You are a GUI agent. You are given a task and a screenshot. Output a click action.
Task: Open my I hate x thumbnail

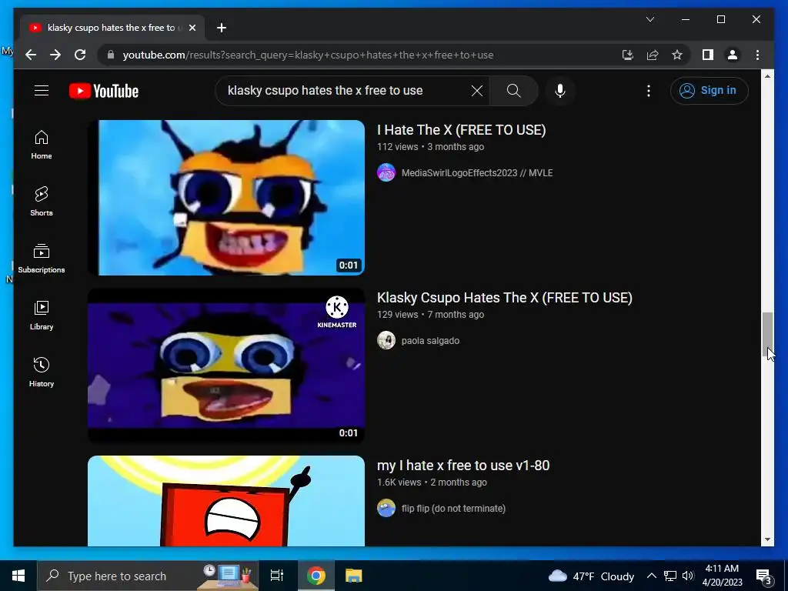[x=226, y=501]
